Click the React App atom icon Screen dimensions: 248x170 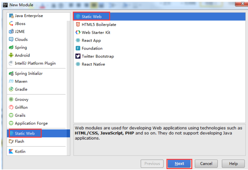(x=78, y=40)
